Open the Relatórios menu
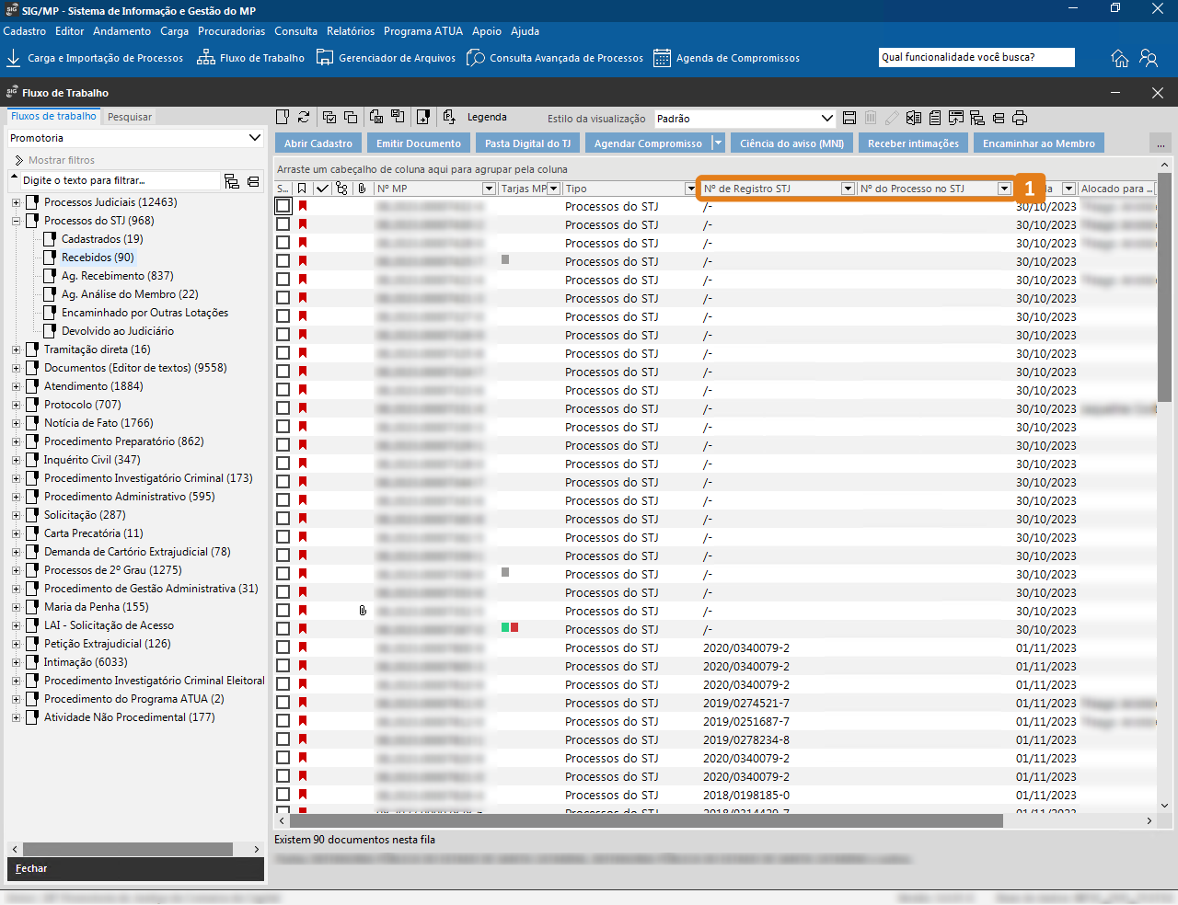Viewport: 1178px width, 905px height. click(351, 30)
